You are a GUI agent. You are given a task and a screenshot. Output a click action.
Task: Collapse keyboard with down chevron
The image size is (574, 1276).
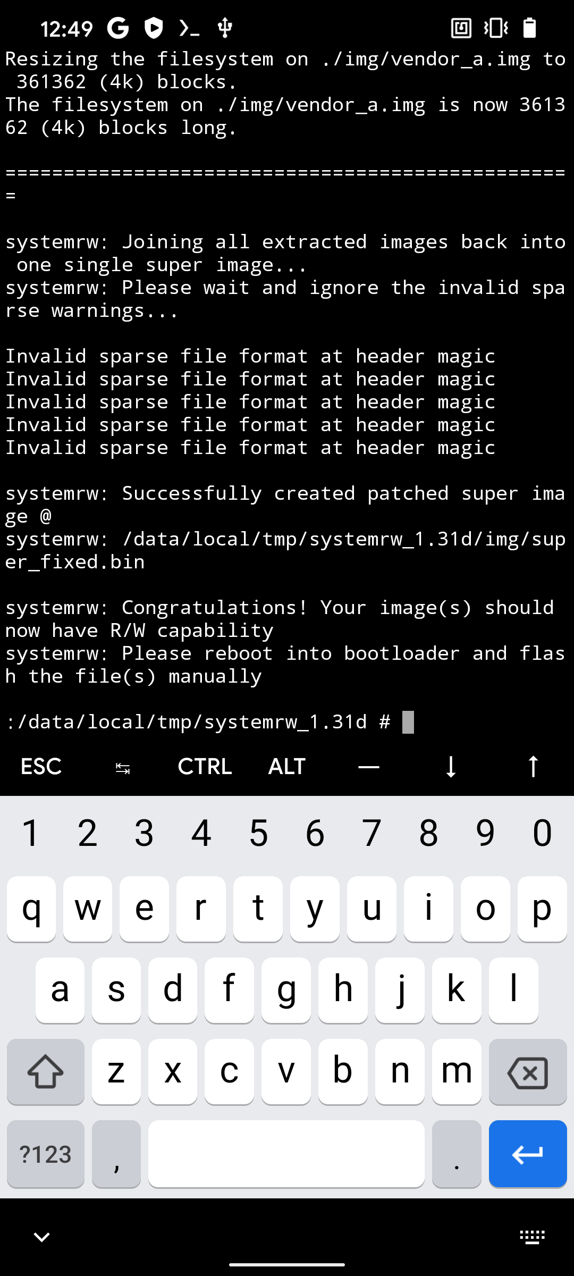pos(41,1237)
